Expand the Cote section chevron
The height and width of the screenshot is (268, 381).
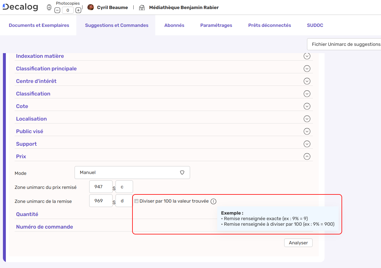click(307, 106)
